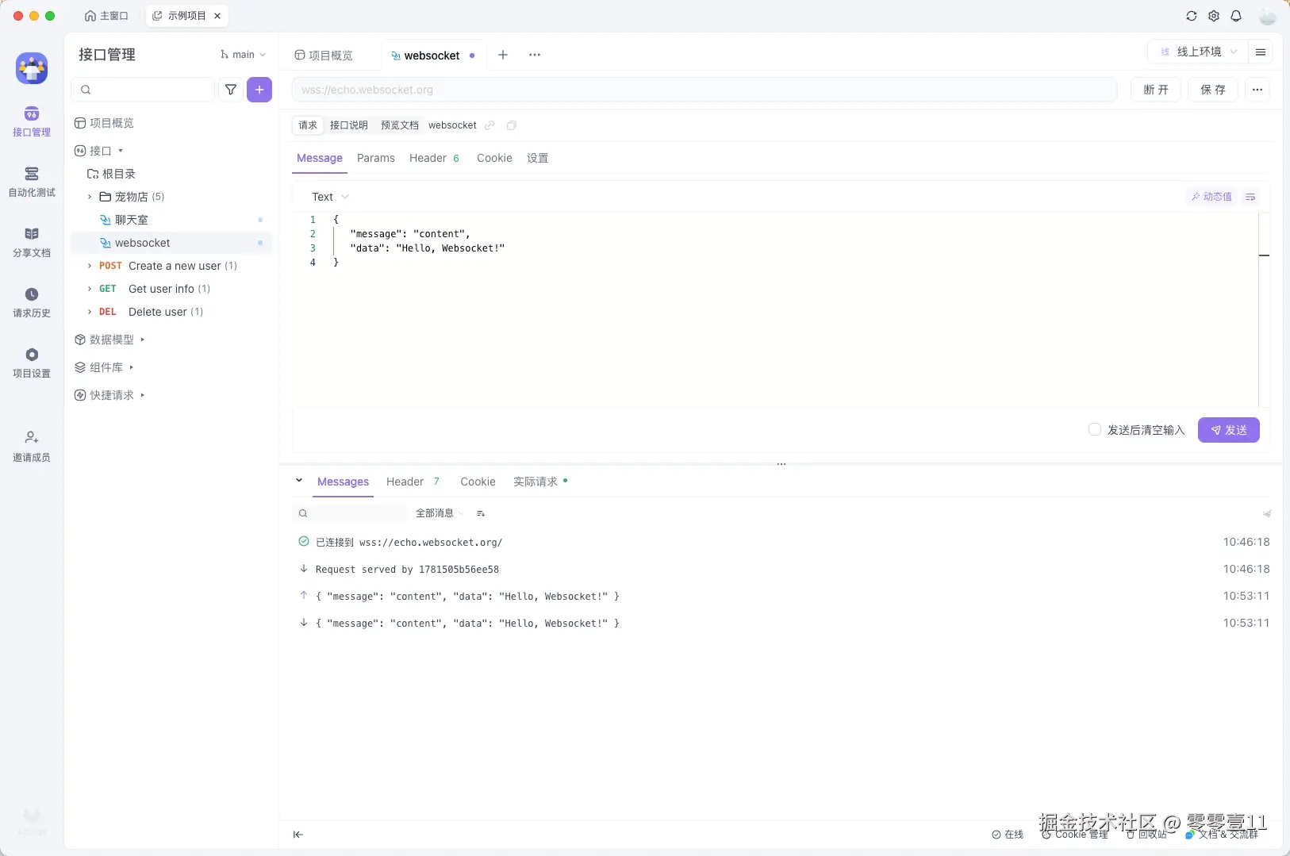Open 项目概览 in the sidebar tree
Image resolution: width=1290 pixels, height=856 pixels.
click(x=104, y=123)
